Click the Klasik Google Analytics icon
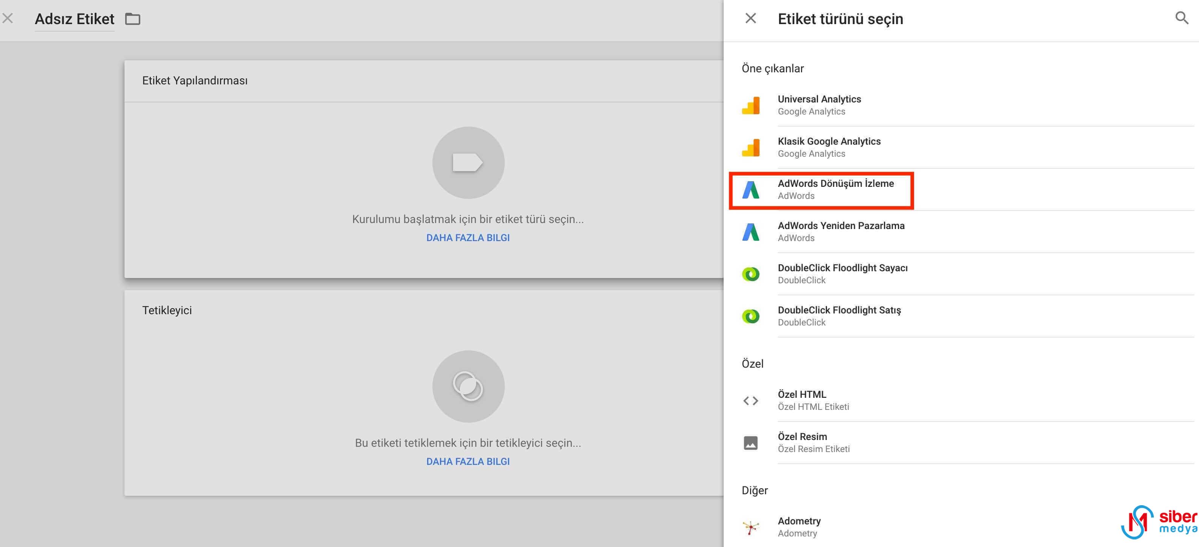1199x547 pixels. tap(750, 148)
